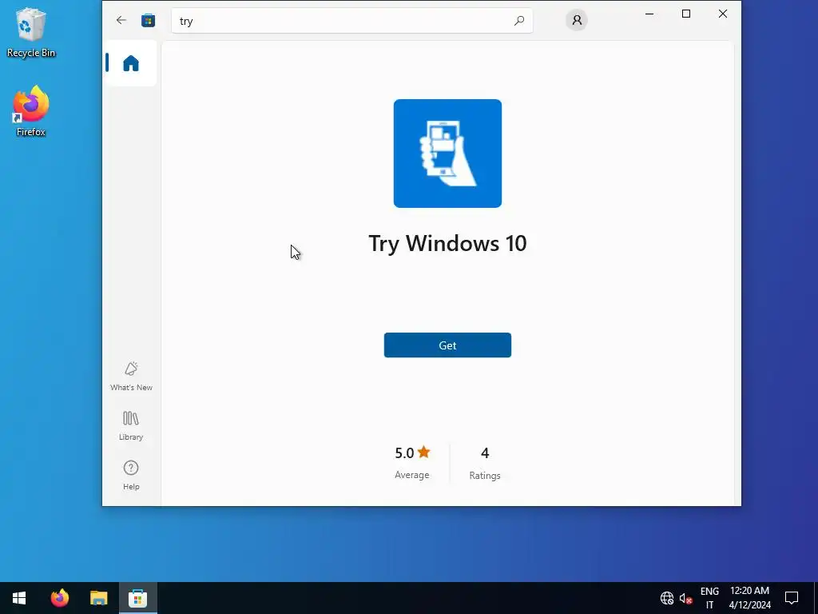Open What's New in the sidebar

click(131, 376)
